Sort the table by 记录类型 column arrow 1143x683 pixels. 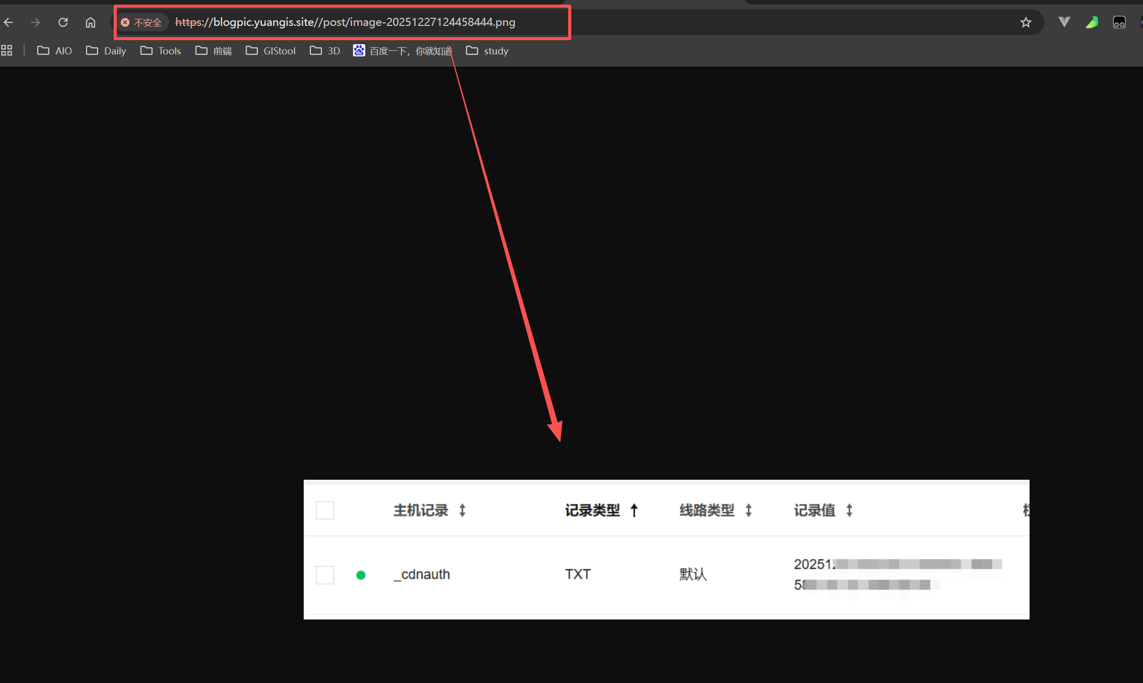(x=634, y=510)
